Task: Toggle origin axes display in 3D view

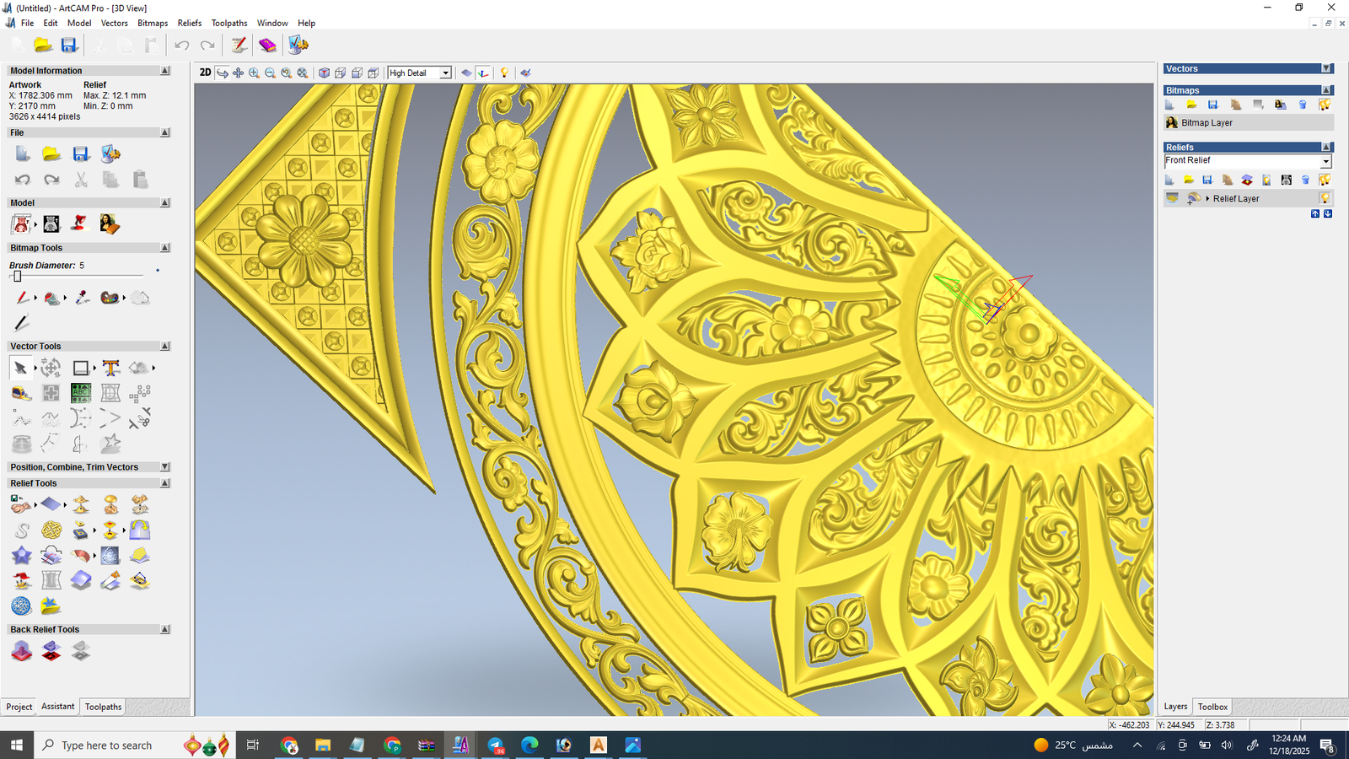Action: [x=483, y=73]
